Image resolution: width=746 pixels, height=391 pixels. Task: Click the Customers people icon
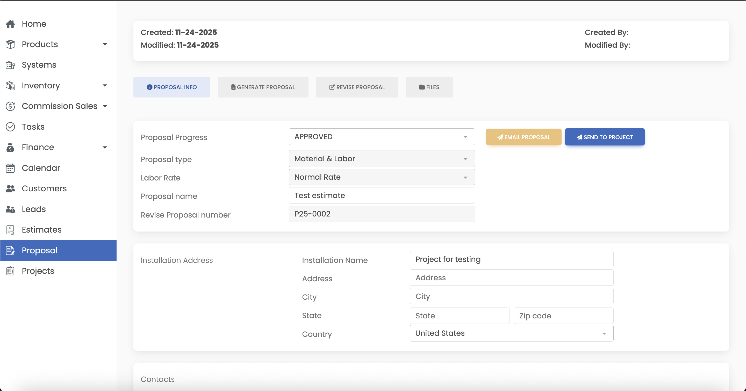[10, 188]
